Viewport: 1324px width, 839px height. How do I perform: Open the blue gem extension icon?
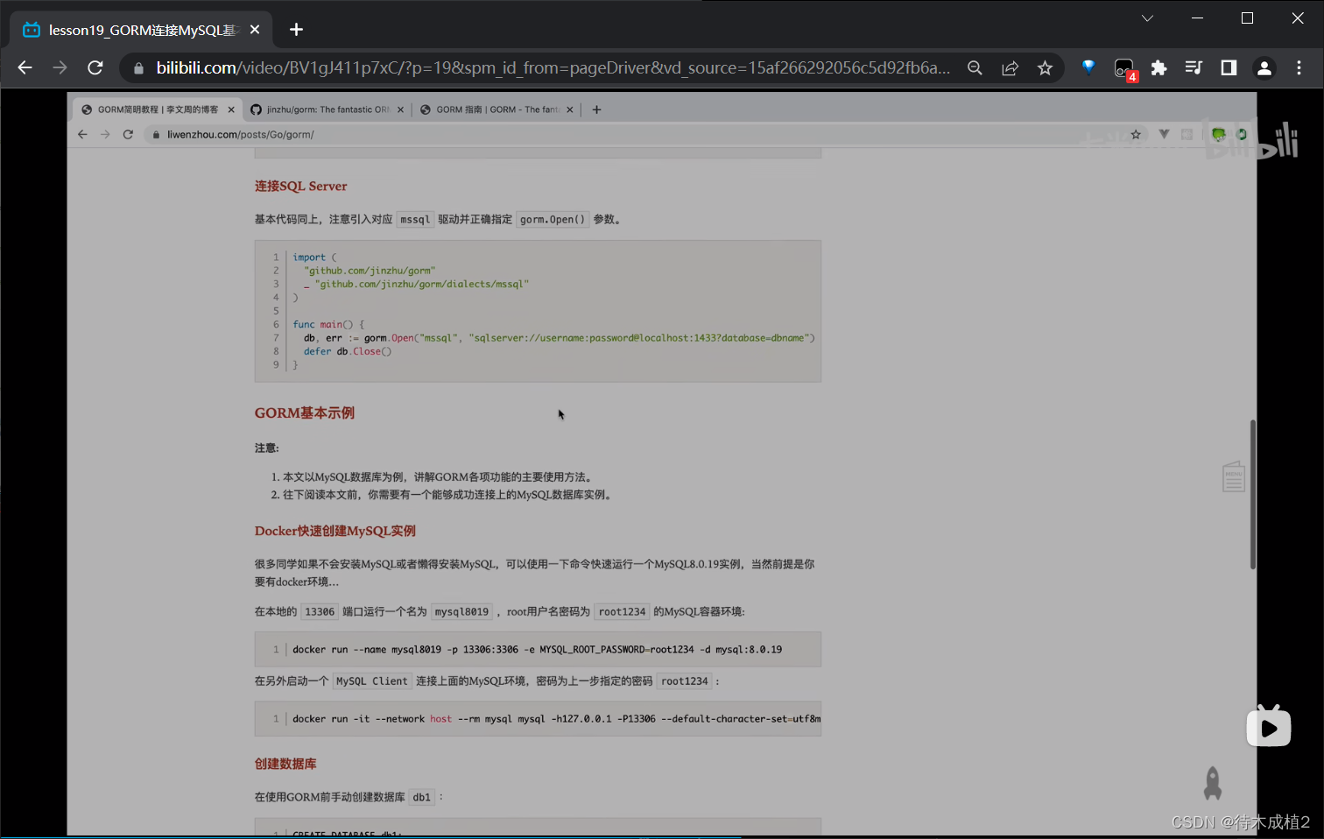click(x=1088, y=67)
